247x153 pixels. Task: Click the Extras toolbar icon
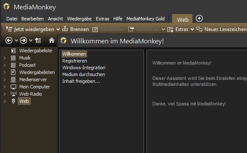pyautogui.click(x=170, y=29)
